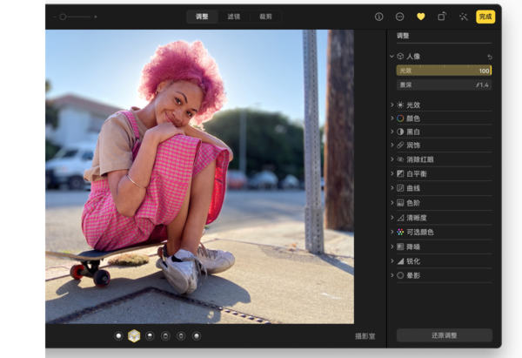Click the colored dots icon beside 可选颜色
Viewport: 522px width, 358px height.
[x=400, y=232]
